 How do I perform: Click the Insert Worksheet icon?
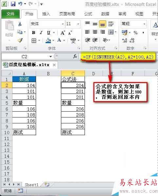[x=47, y=185]
